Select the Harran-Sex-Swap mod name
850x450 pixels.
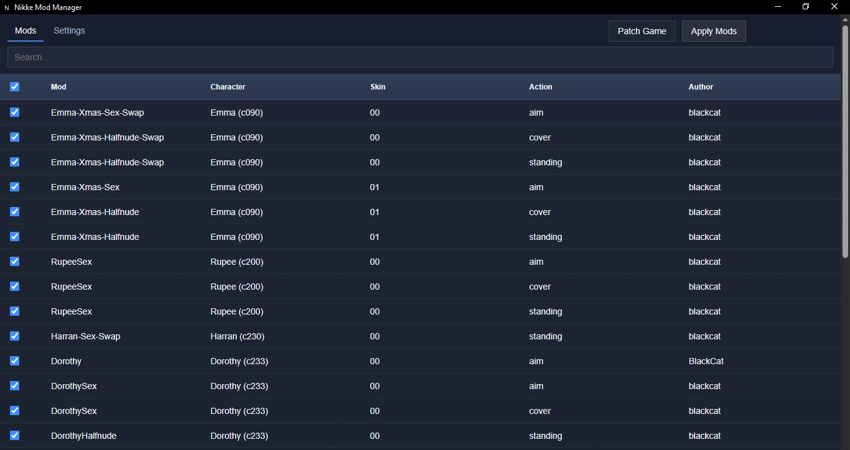point(86,336)
